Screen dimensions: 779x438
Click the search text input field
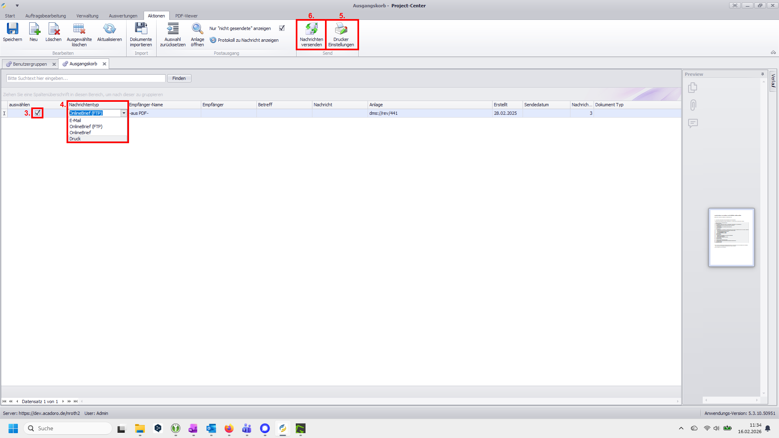click(86, 78)
